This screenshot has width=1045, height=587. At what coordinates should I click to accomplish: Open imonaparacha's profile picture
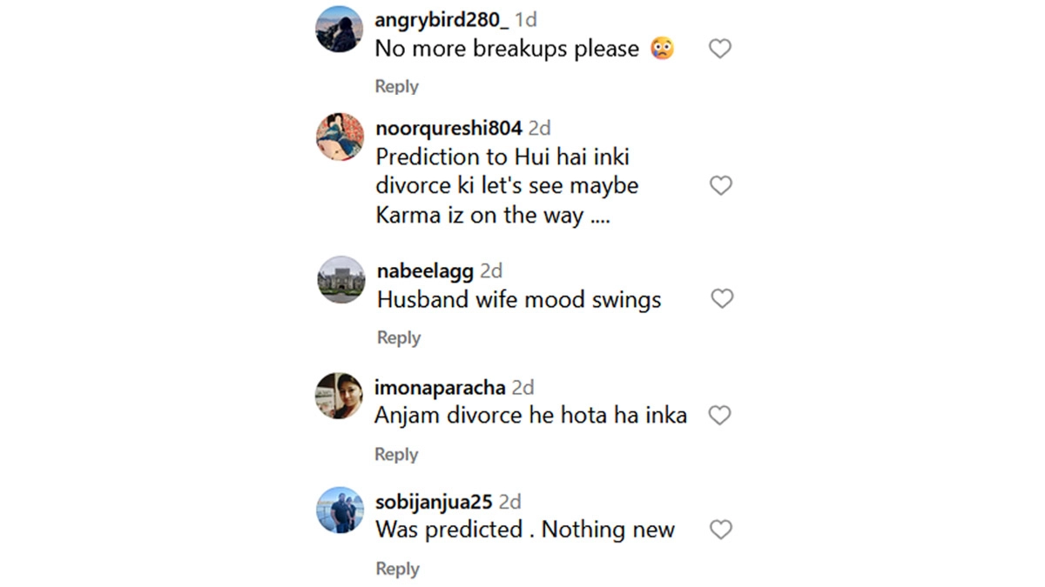(338, 396)
